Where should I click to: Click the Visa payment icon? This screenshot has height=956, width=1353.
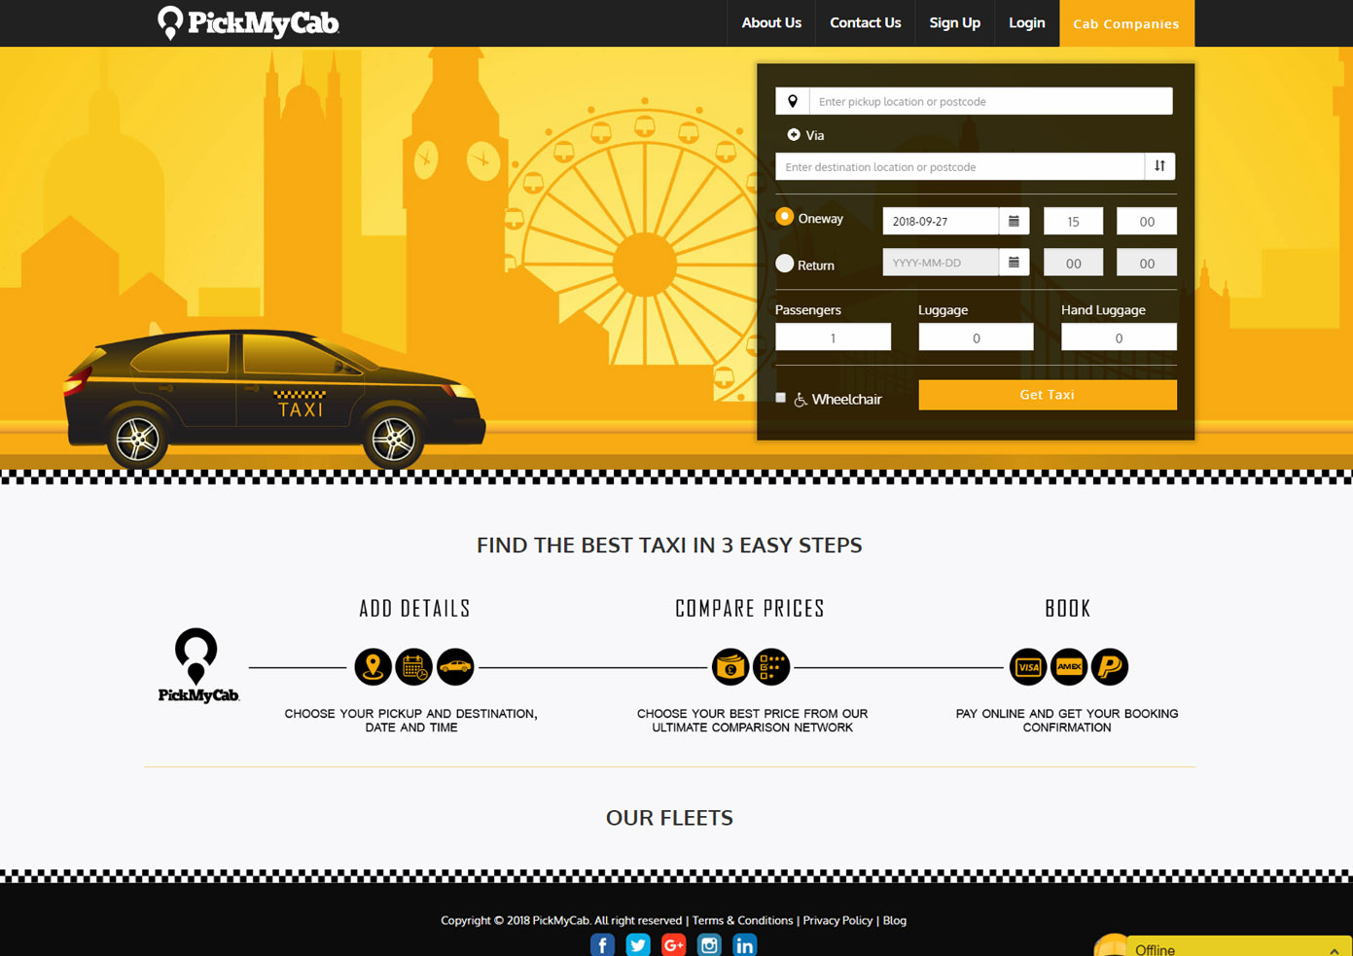1028,667
